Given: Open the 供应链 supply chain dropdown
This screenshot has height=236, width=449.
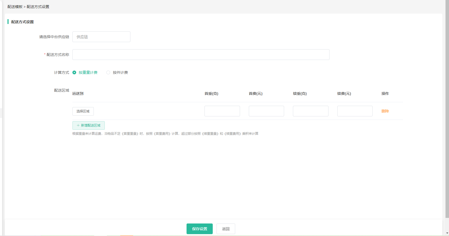Looking at the screenshot, I should tap(101, 37).
